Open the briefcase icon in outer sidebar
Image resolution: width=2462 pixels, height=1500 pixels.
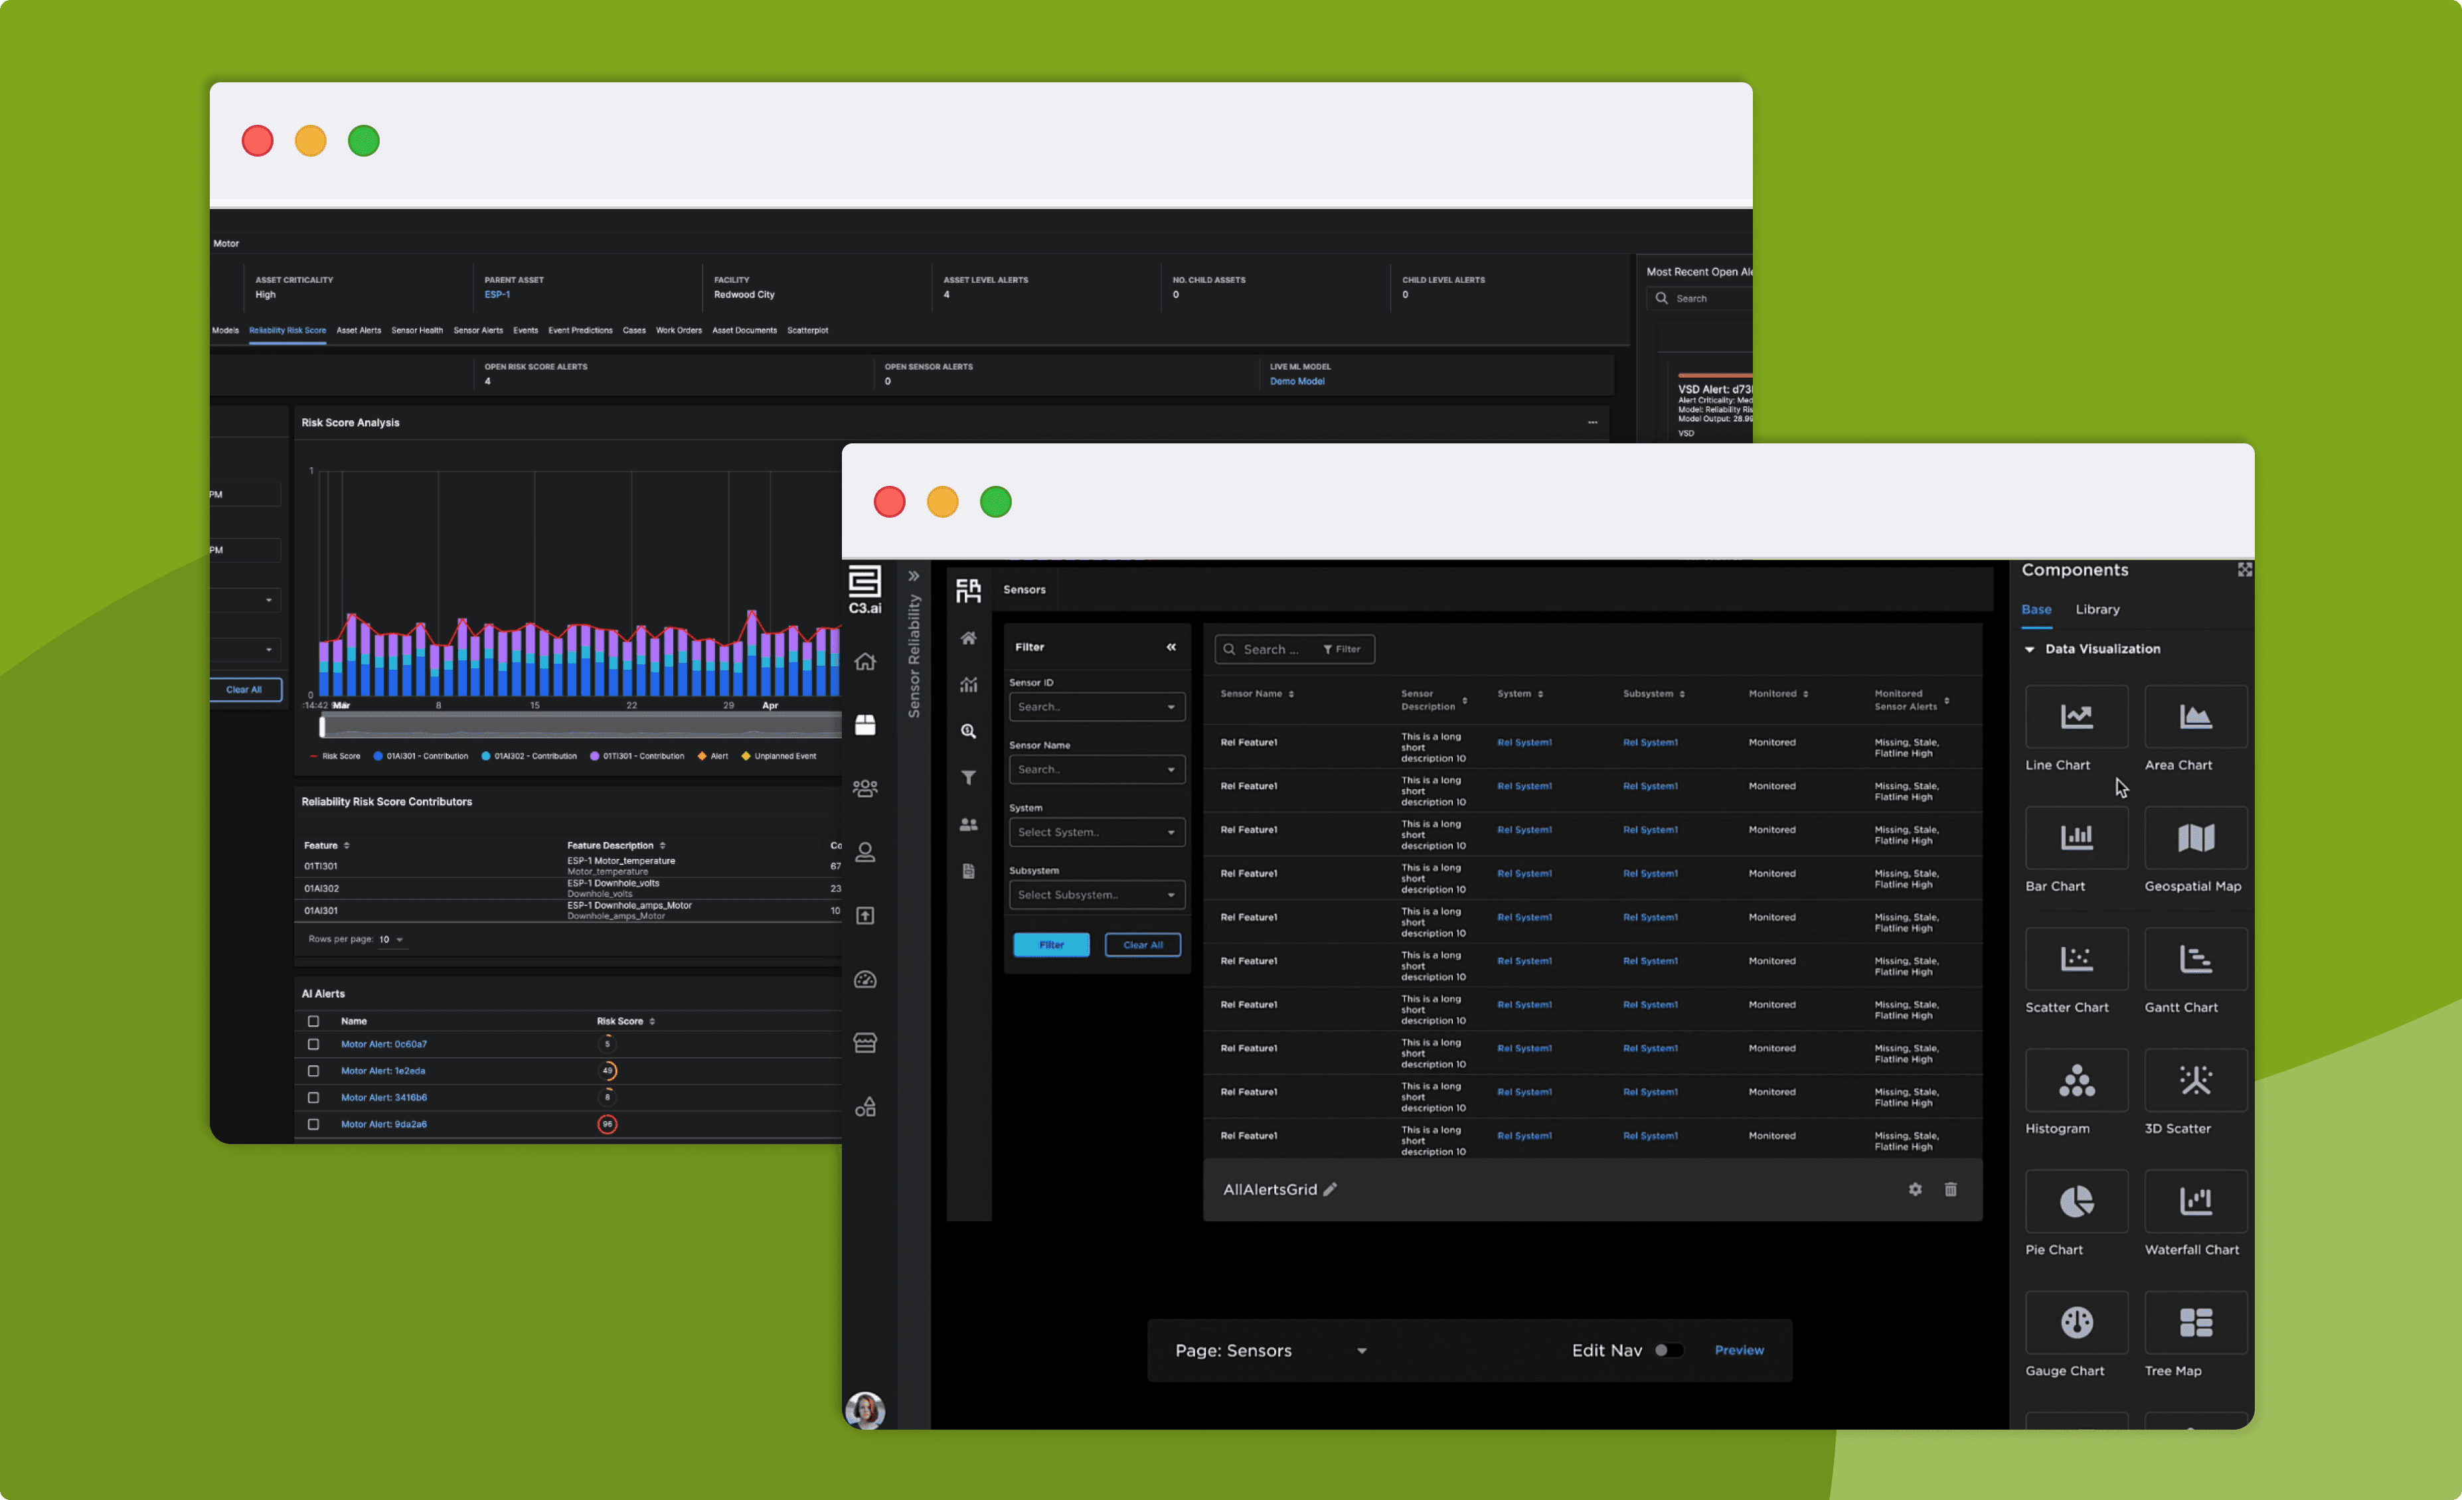coord(865,724)
